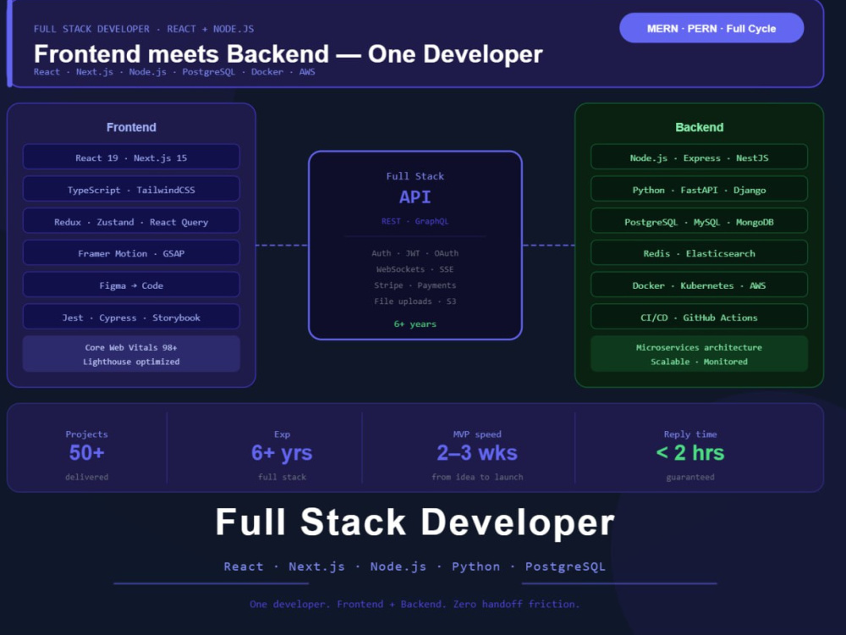Click the TypeScript · TailwindCSS item
846x635 pixels.
[131, 190]
